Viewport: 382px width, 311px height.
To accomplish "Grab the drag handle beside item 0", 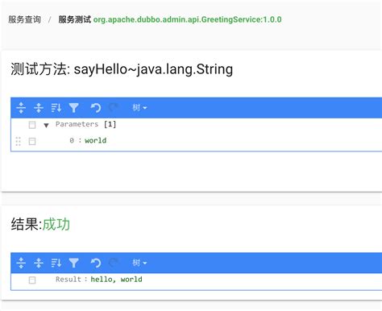I will point(18,141).
